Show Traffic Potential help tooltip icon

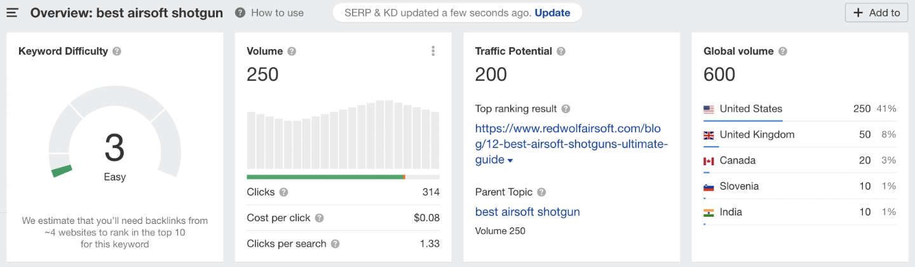pyautogui.click(x=561, y=51)
